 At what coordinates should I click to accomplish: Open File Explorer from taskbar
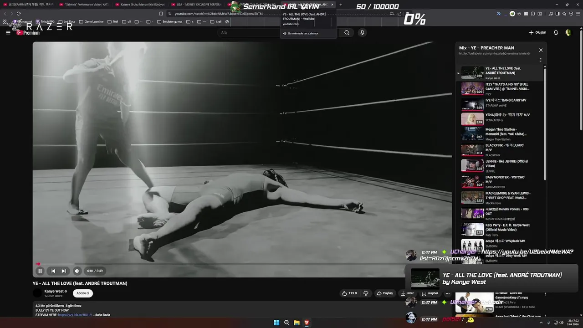point(297,323)
